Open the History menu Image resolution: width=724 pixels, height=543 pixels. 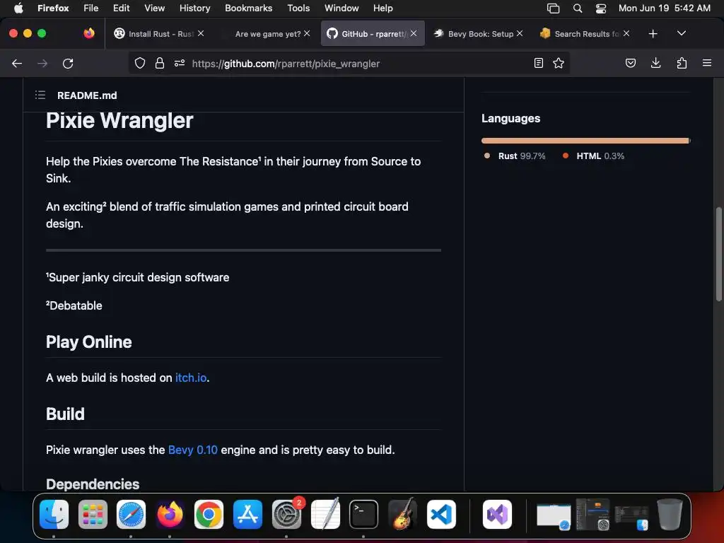195,8
